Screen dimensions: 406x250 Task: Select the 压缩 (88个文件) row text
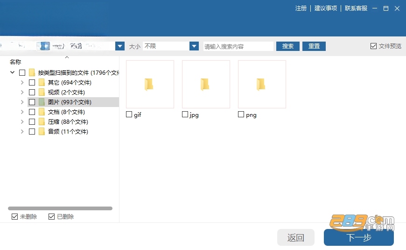coord(68,121)
